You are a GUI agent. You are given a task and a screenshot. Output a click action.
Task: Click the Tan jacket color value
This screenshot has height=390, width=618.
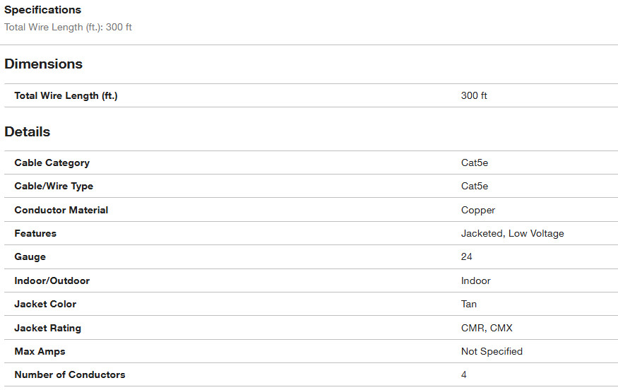point(469,304)
